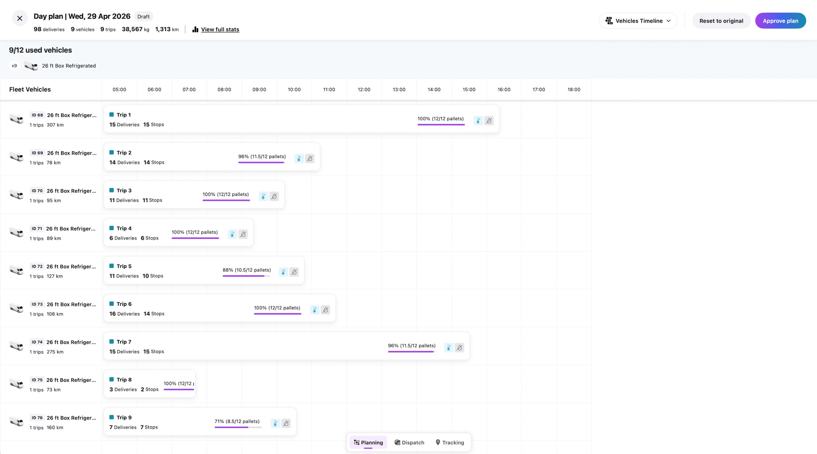Click '16 Deliveries' on Trip 6

[x=124, y=314]
